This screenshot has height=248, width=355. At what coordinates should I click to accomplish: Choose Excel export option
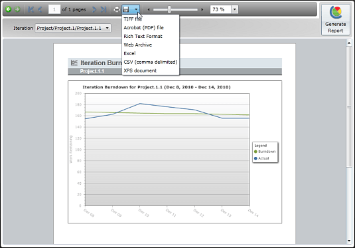151,54
